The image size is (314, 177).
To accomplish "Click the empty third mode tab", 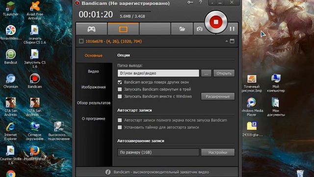I will pyautogui.click(x=155, y=29).
